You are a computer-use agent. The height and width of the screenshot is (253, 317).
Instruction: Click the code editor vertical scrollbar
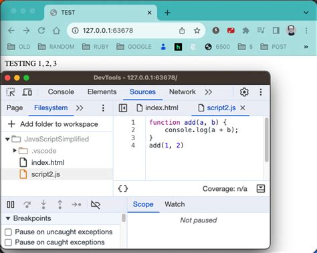click(x=266, y=140)
